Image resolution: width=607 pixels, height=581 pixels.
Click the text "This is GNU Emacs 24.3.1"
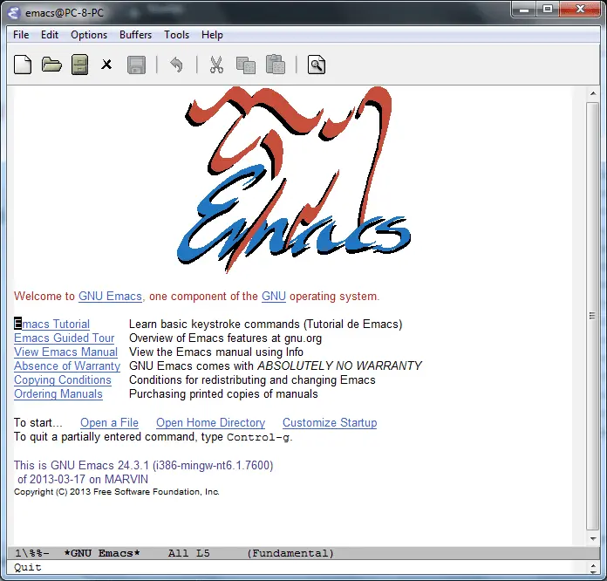[x=81, y=465]
